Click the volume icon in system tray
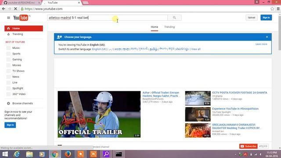Image resolution: width=281 pixels, height=158 pixels. [260, 154]
